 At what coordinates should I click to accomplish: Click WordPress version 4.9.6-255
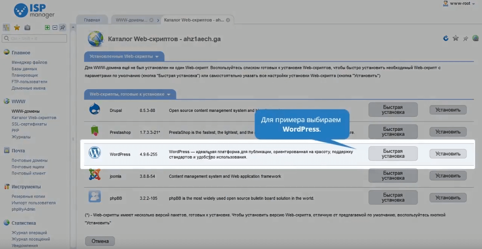(x=148, y=154)
